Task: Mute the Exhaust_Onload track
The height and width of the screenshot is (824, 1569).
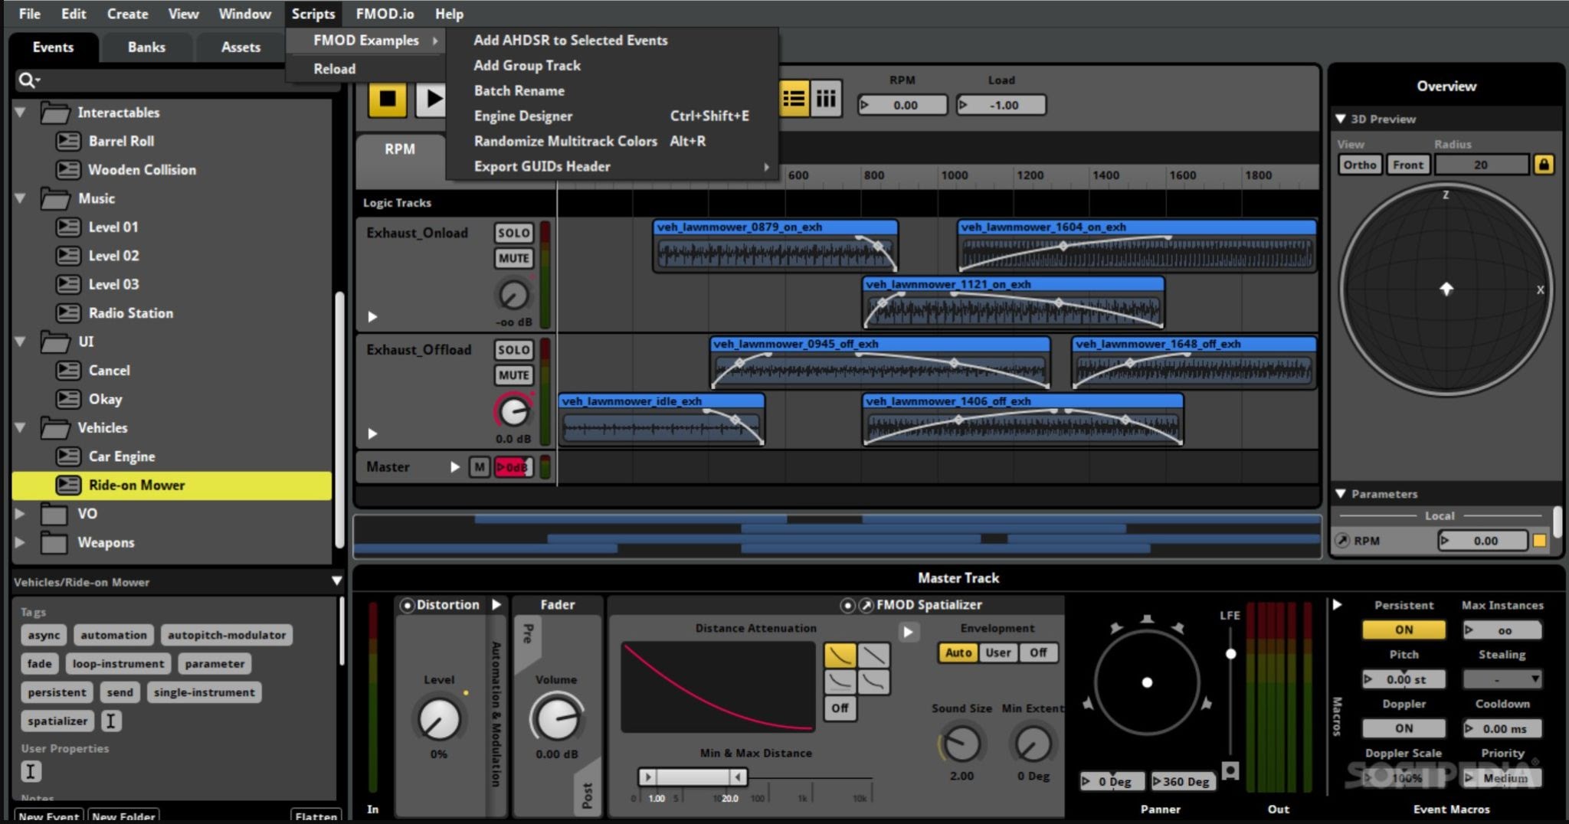Action: pyautogui.click(x=513, y=258)
